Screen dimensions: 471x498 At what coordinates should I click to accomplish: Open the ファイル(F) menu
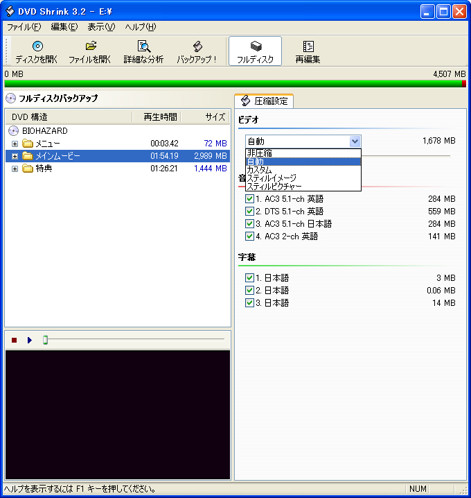click(24, 27)
